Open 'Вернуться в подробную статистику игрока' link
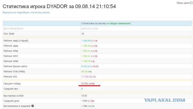 tap(26, 13)
